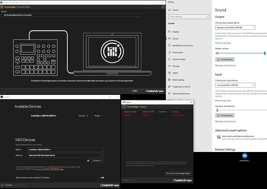
Task: Click the Focus assist moon icon
Action: tap(169, 52)
